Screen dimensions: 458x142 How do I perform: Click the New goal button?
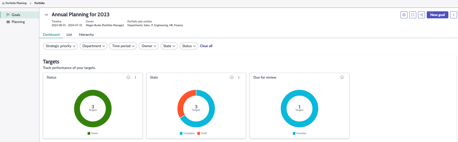438,15
